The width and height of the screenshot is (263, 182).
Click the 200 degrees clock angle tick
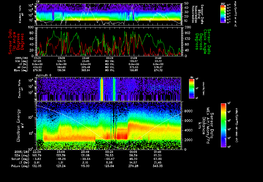coord(188,27)
